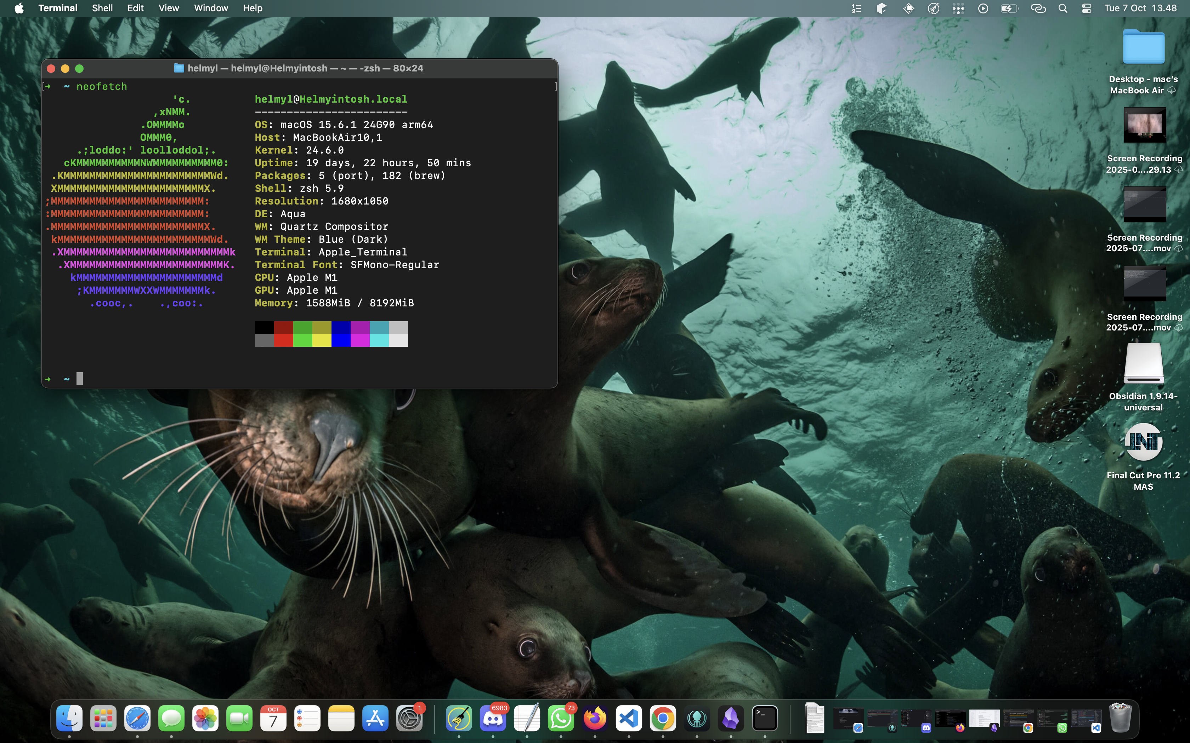Open the Window menu
This screenshot has height=743, width=1190.
pyautogui.click(x=211, y=8)
